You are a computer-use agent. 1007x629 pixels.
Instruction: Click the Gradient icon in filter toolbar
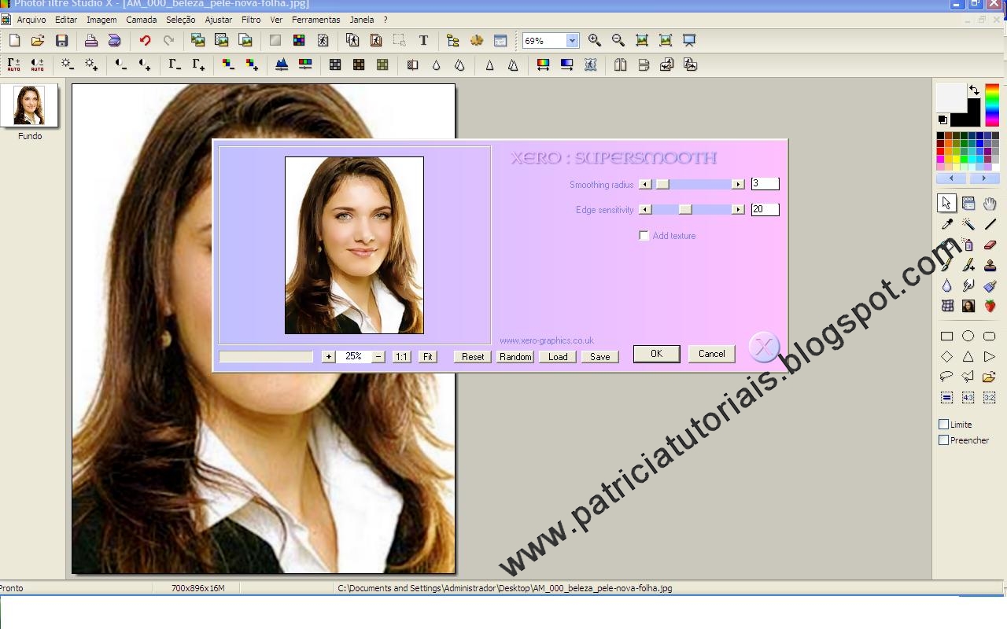(566, 64)
